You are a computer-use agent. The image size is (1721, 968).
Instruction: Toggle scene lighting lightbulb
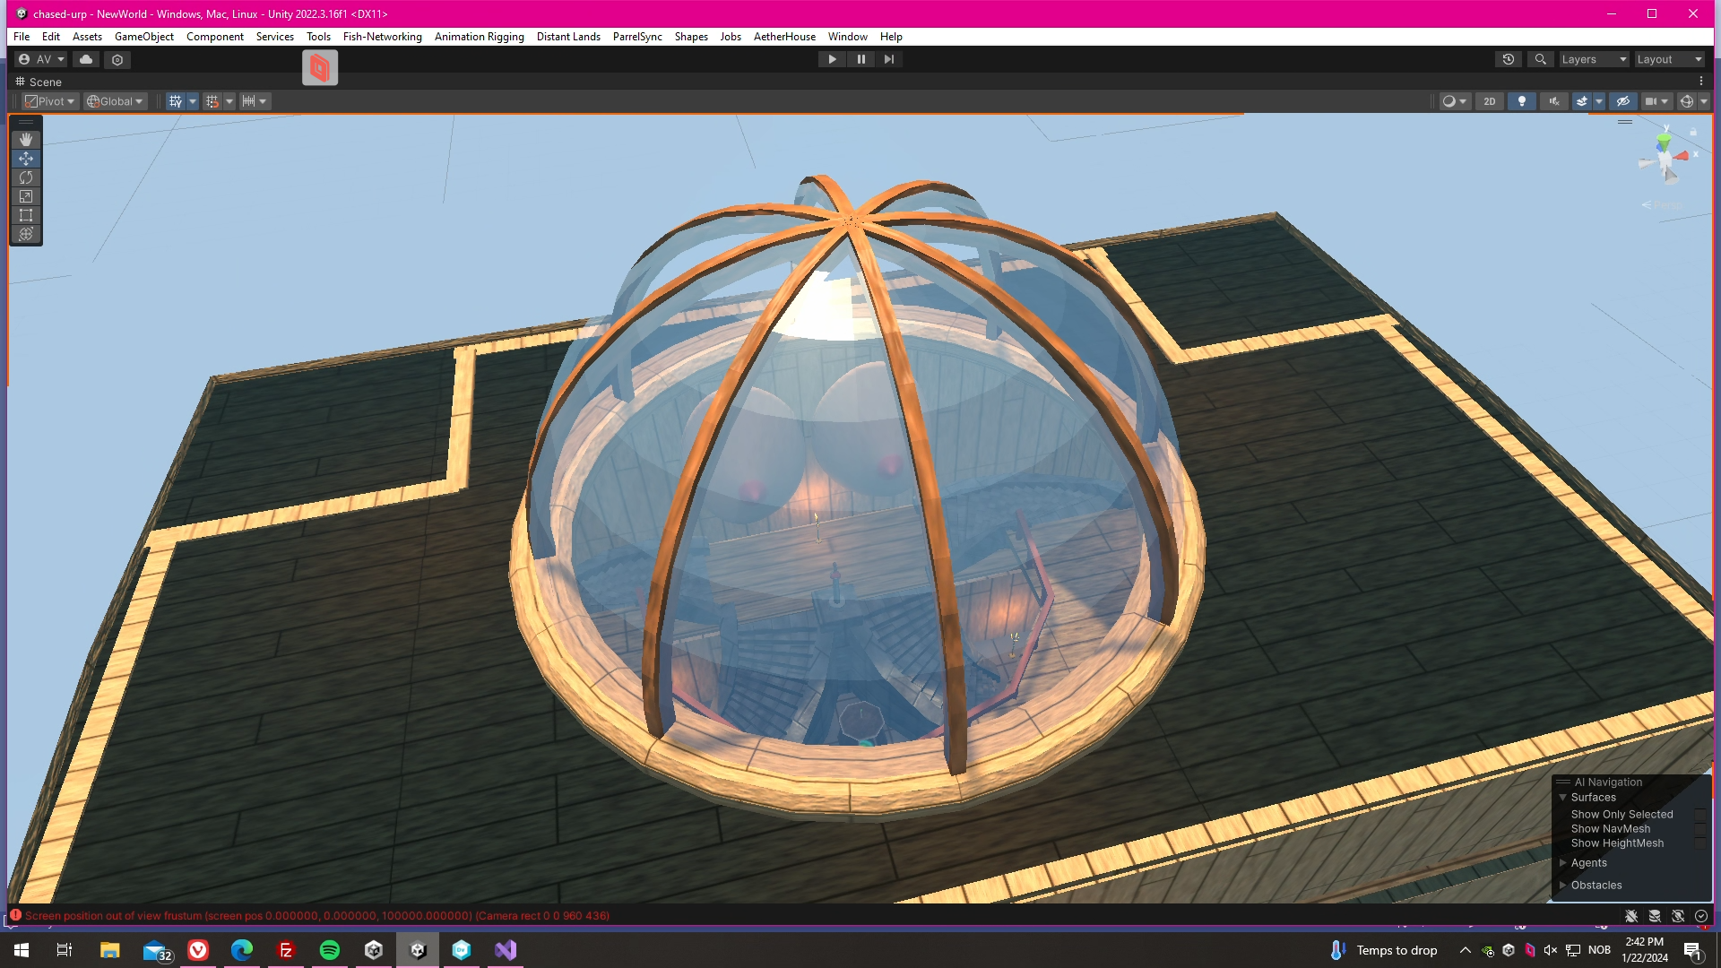click(x=1521, y=101)
